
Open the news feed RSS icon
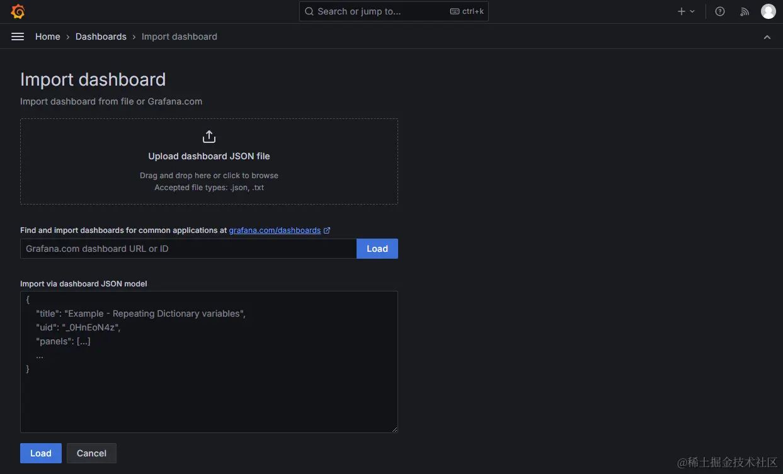click(x=745, y=11)
